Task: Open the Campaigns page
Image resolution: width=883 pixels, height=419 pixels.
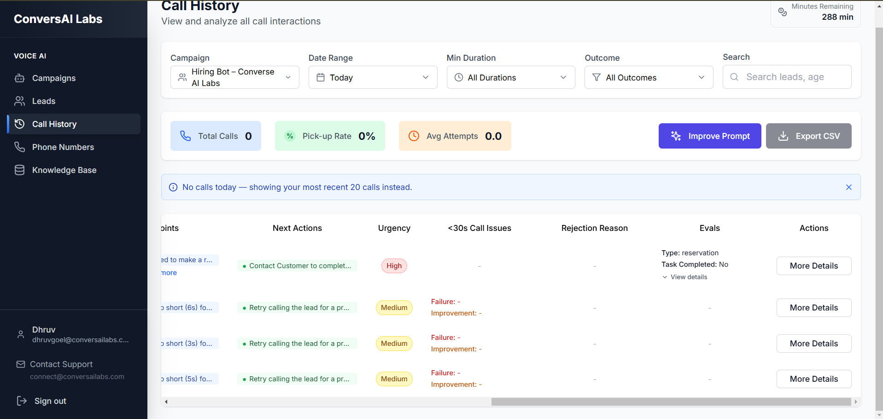Action: 74,78
